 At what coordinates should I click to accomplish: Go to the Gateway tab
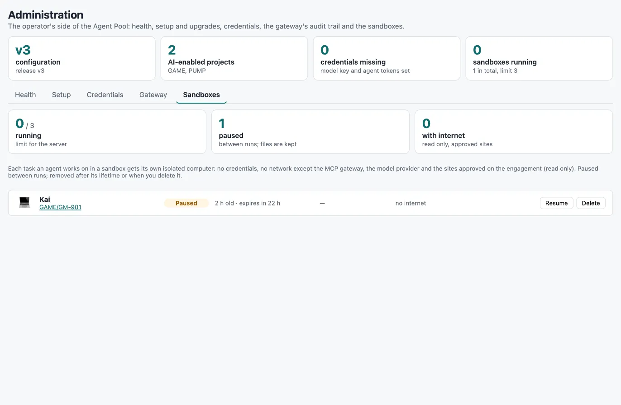tap(153, 95)
